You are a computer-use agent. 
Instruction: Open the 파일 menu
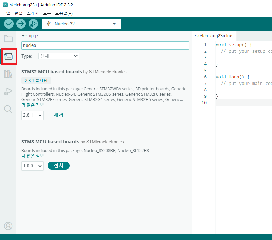pyautogui.click(x=6, y=13)
